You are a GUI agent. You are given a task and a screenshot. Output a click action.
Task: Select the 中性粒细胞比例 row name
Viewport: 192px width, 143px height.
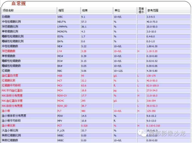11,22
